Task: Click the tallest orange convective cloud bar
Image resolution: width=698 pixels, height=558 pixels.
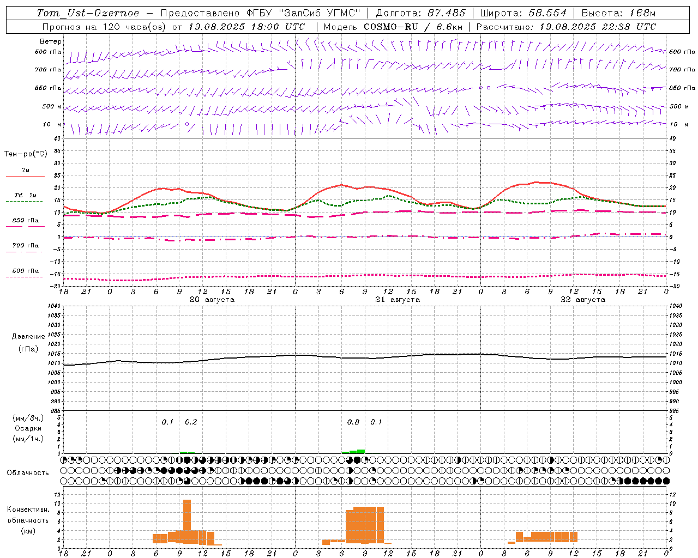Action: click(x=187, y=521)
